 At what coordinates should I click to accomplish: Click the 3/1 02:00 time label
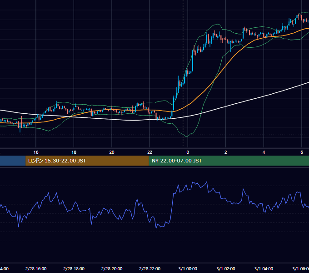click(226, 268)
